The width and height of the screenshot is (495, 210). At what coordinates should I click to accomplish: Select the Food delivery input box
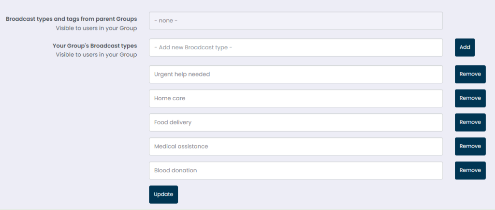point(295,122)
